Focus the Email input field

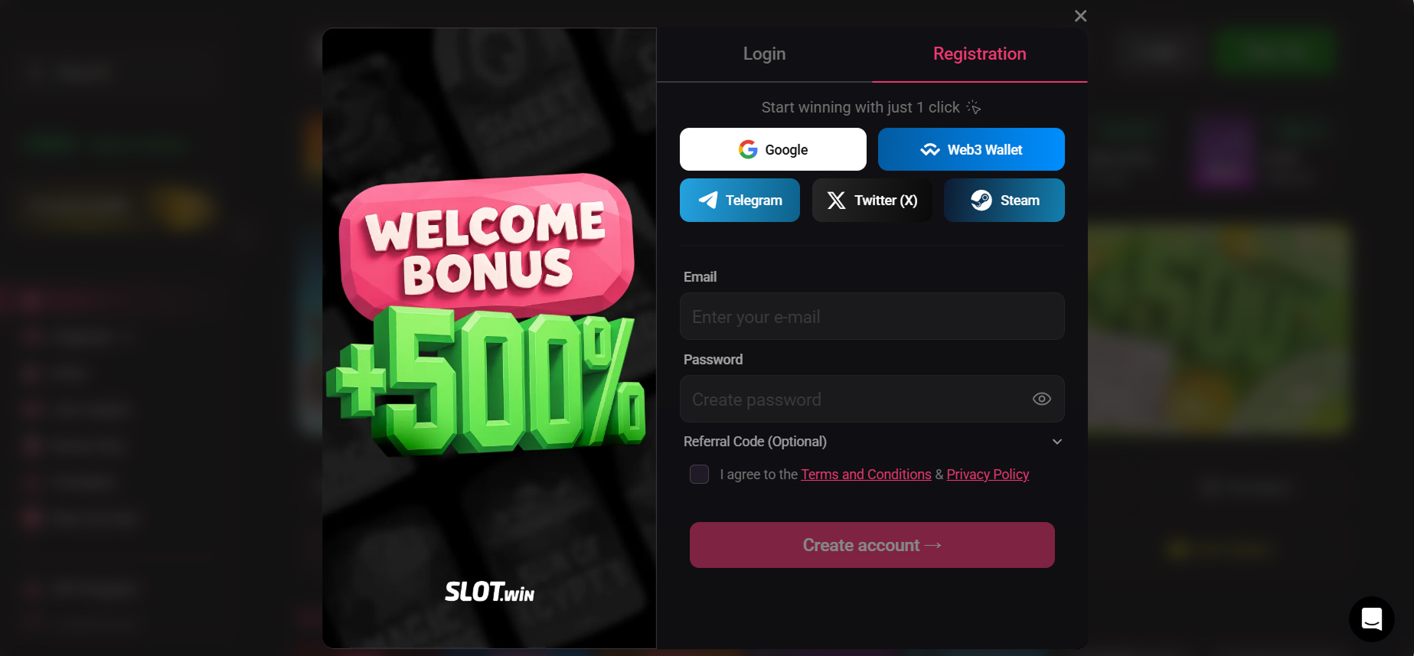tap(872, 316)
